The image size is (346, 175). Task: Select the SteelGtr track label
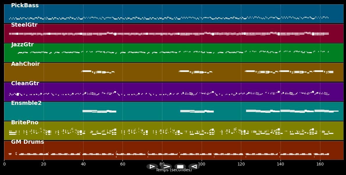click(x=24, y=25)
